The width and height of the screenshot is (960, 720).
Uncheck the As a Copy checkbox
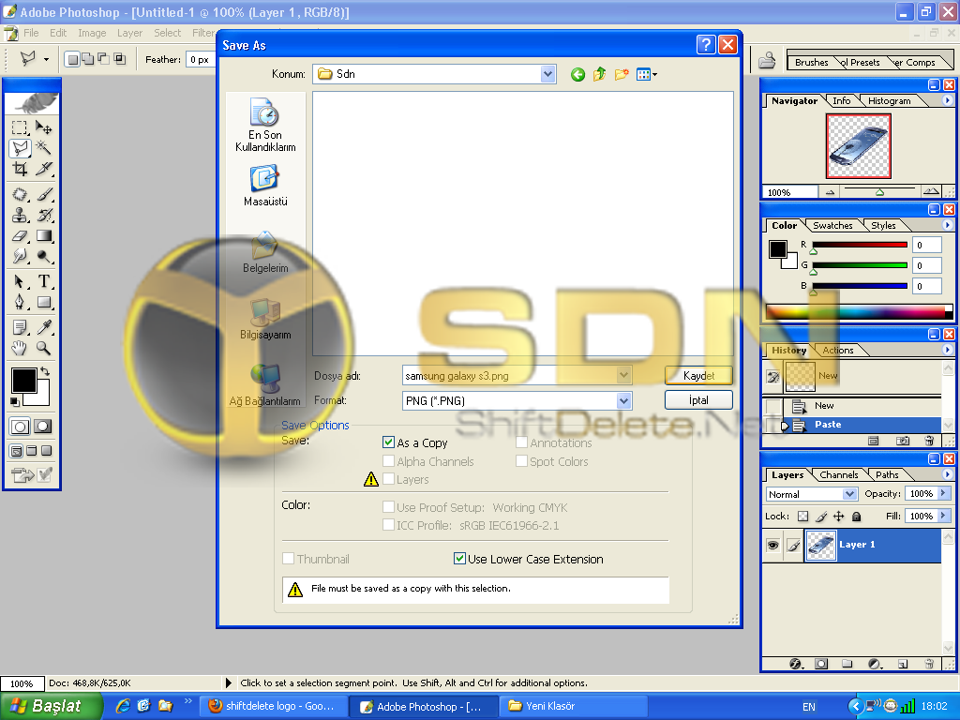pos(389,442)
